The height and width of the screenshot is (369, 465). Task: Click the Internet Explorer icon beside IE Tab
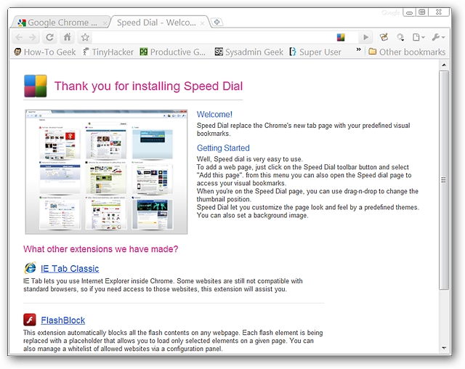[30, 268]
